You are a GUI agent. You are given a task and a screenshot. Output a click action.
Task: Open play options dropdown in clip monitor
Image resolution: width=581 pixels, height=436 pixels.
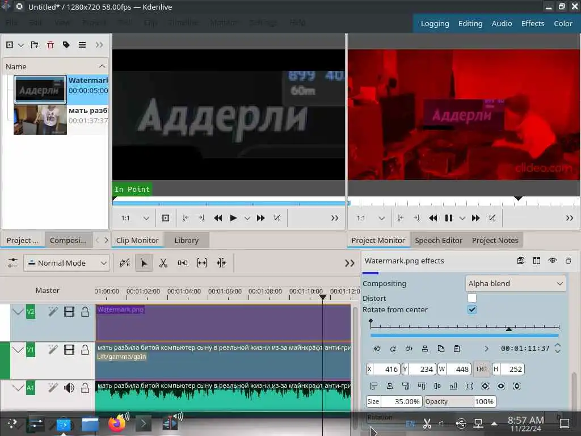coord(247,218)
